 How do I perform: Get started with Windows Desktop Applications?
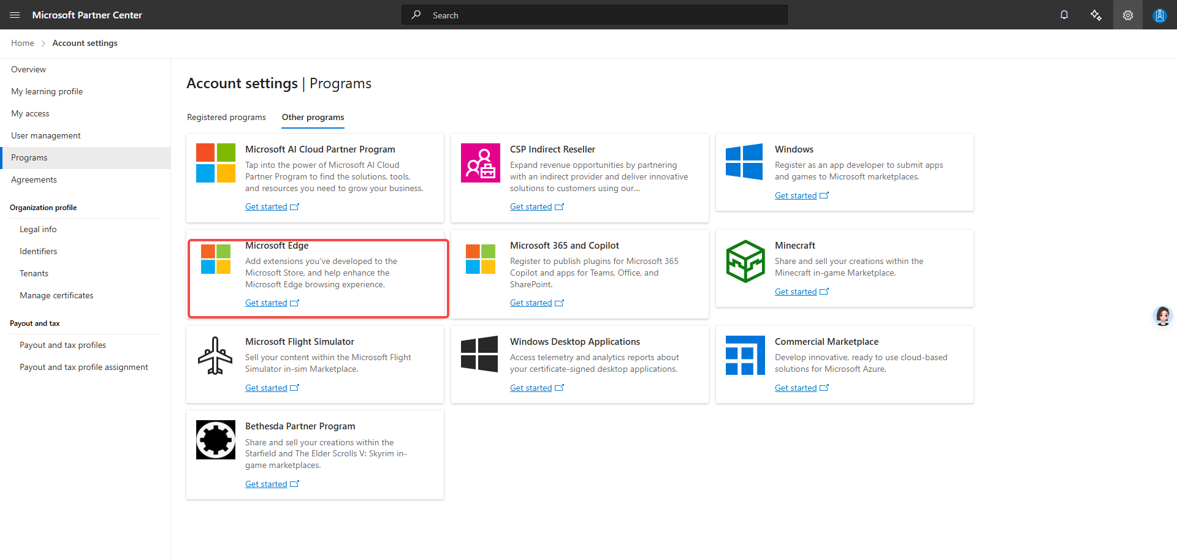point(531,388)
